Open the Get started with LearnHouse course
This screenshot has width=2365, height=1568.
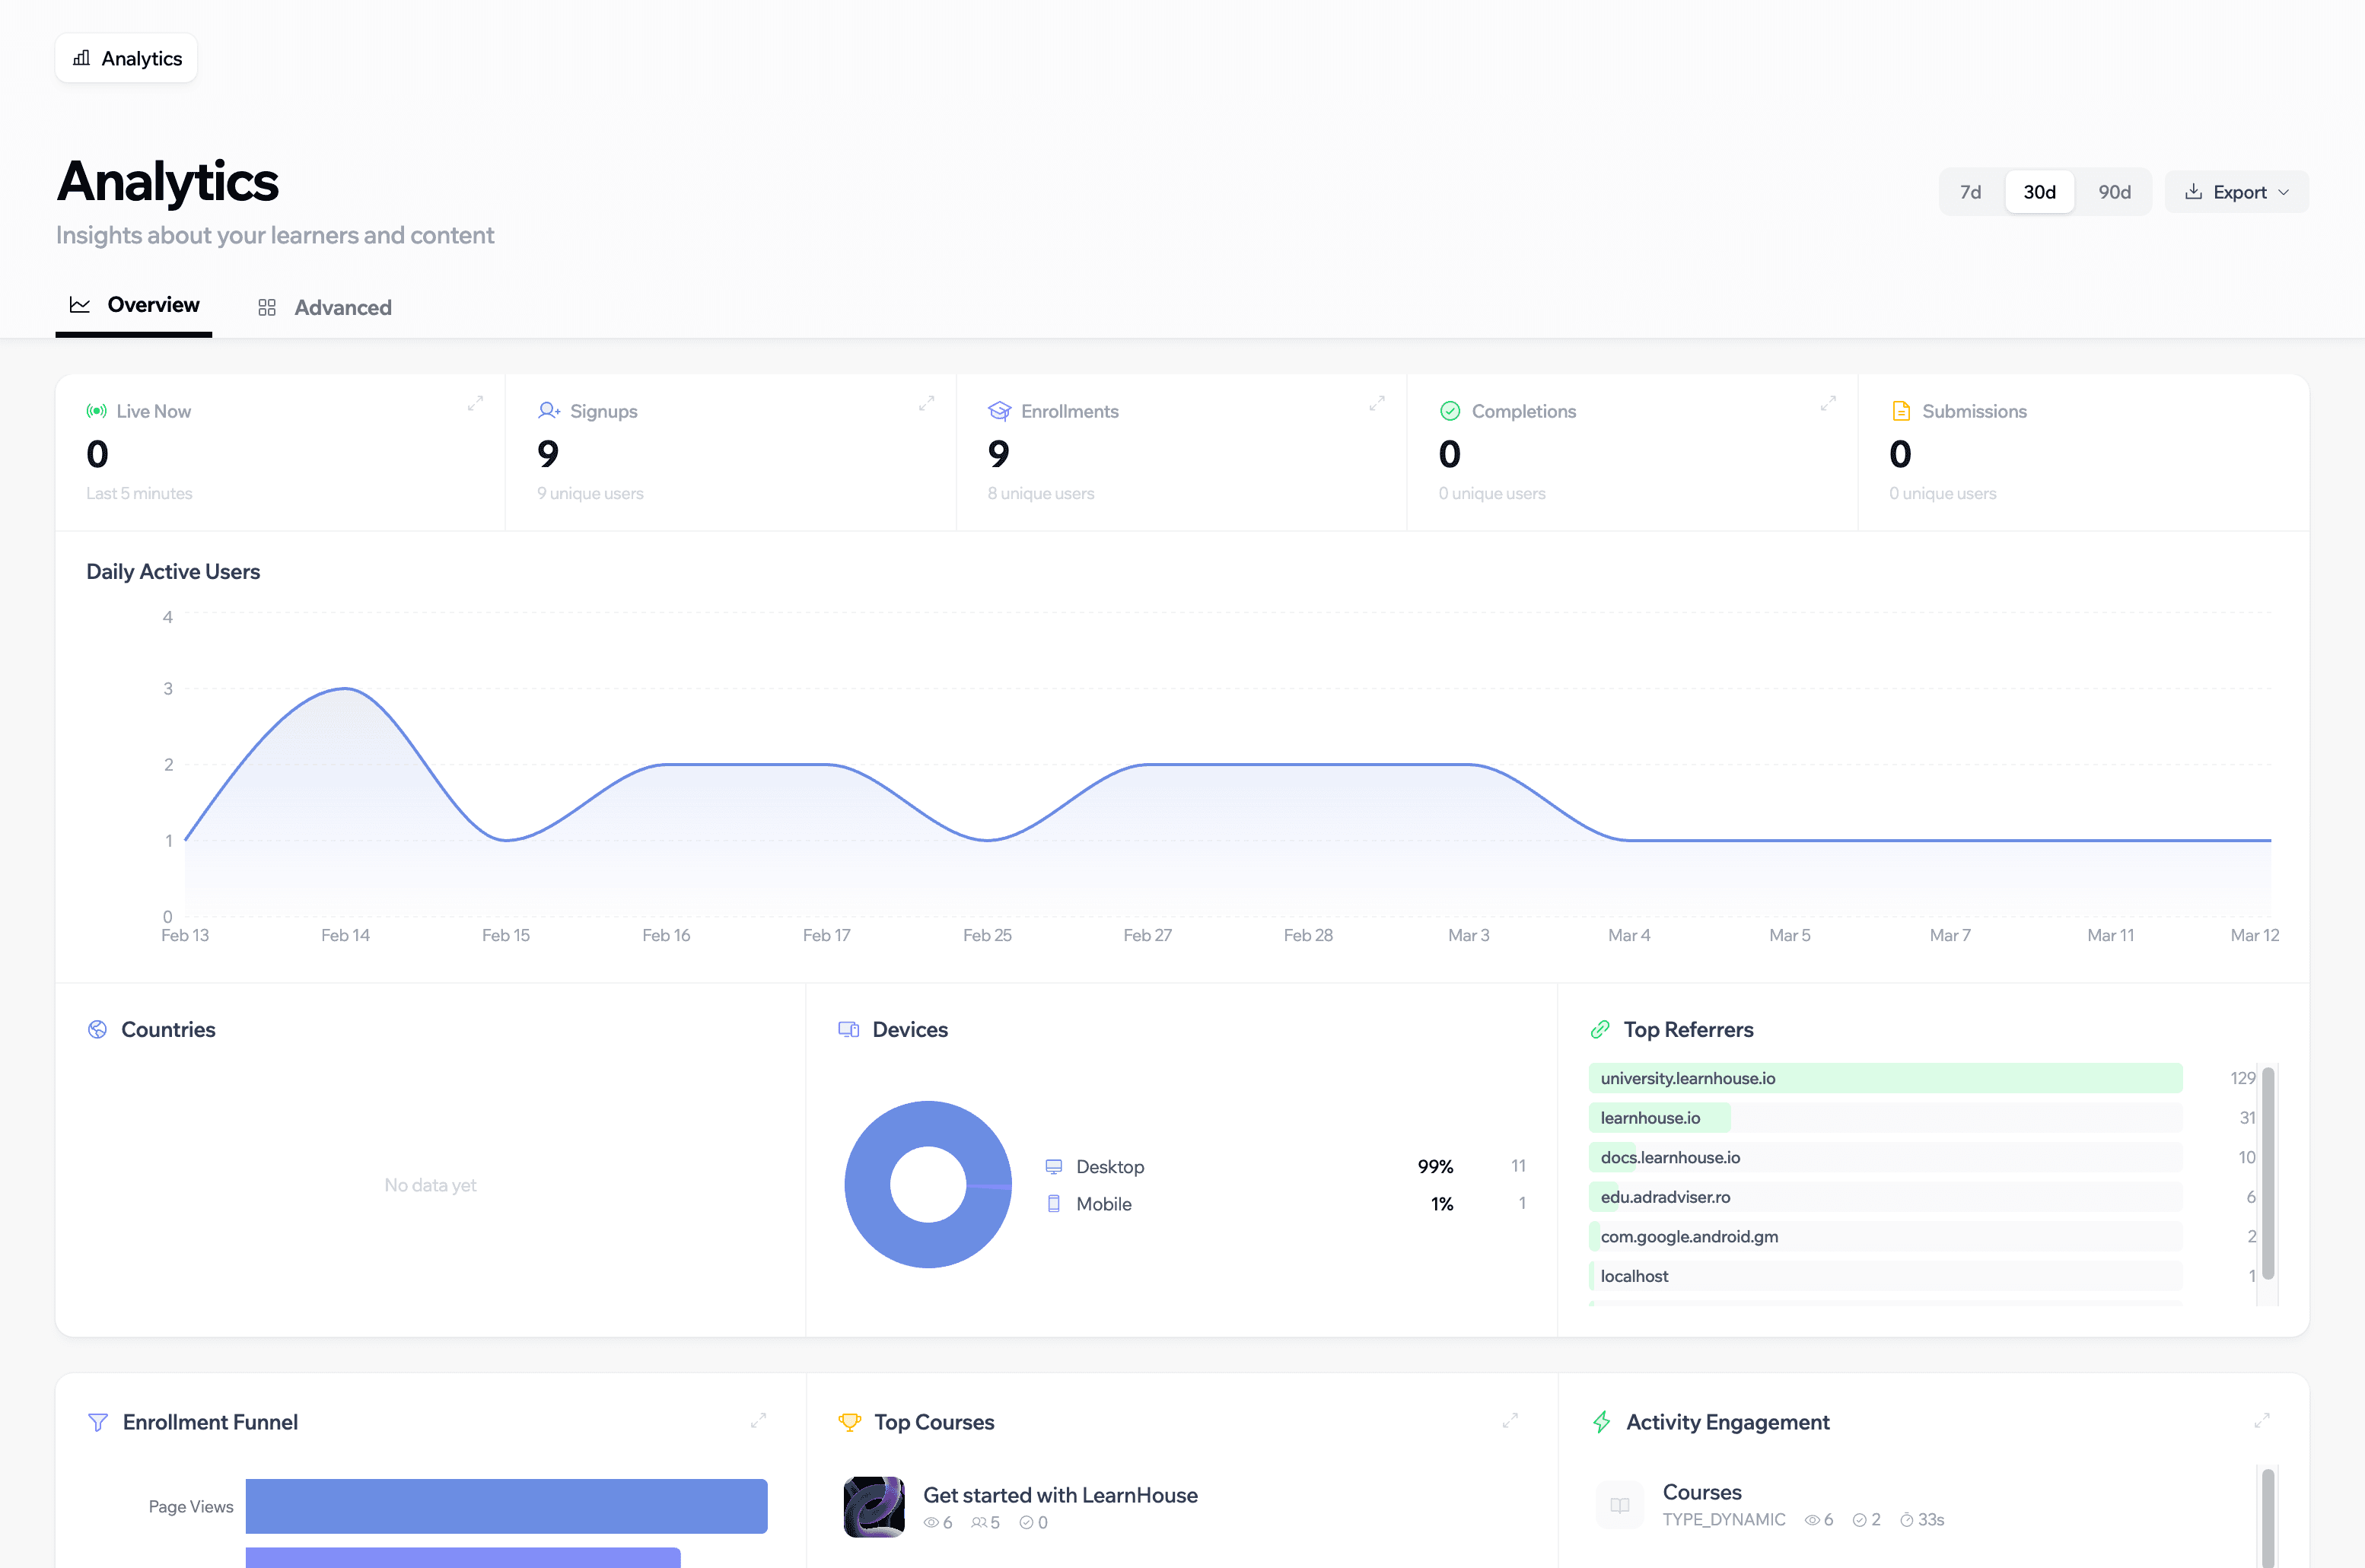[x=1060, y=1495]
